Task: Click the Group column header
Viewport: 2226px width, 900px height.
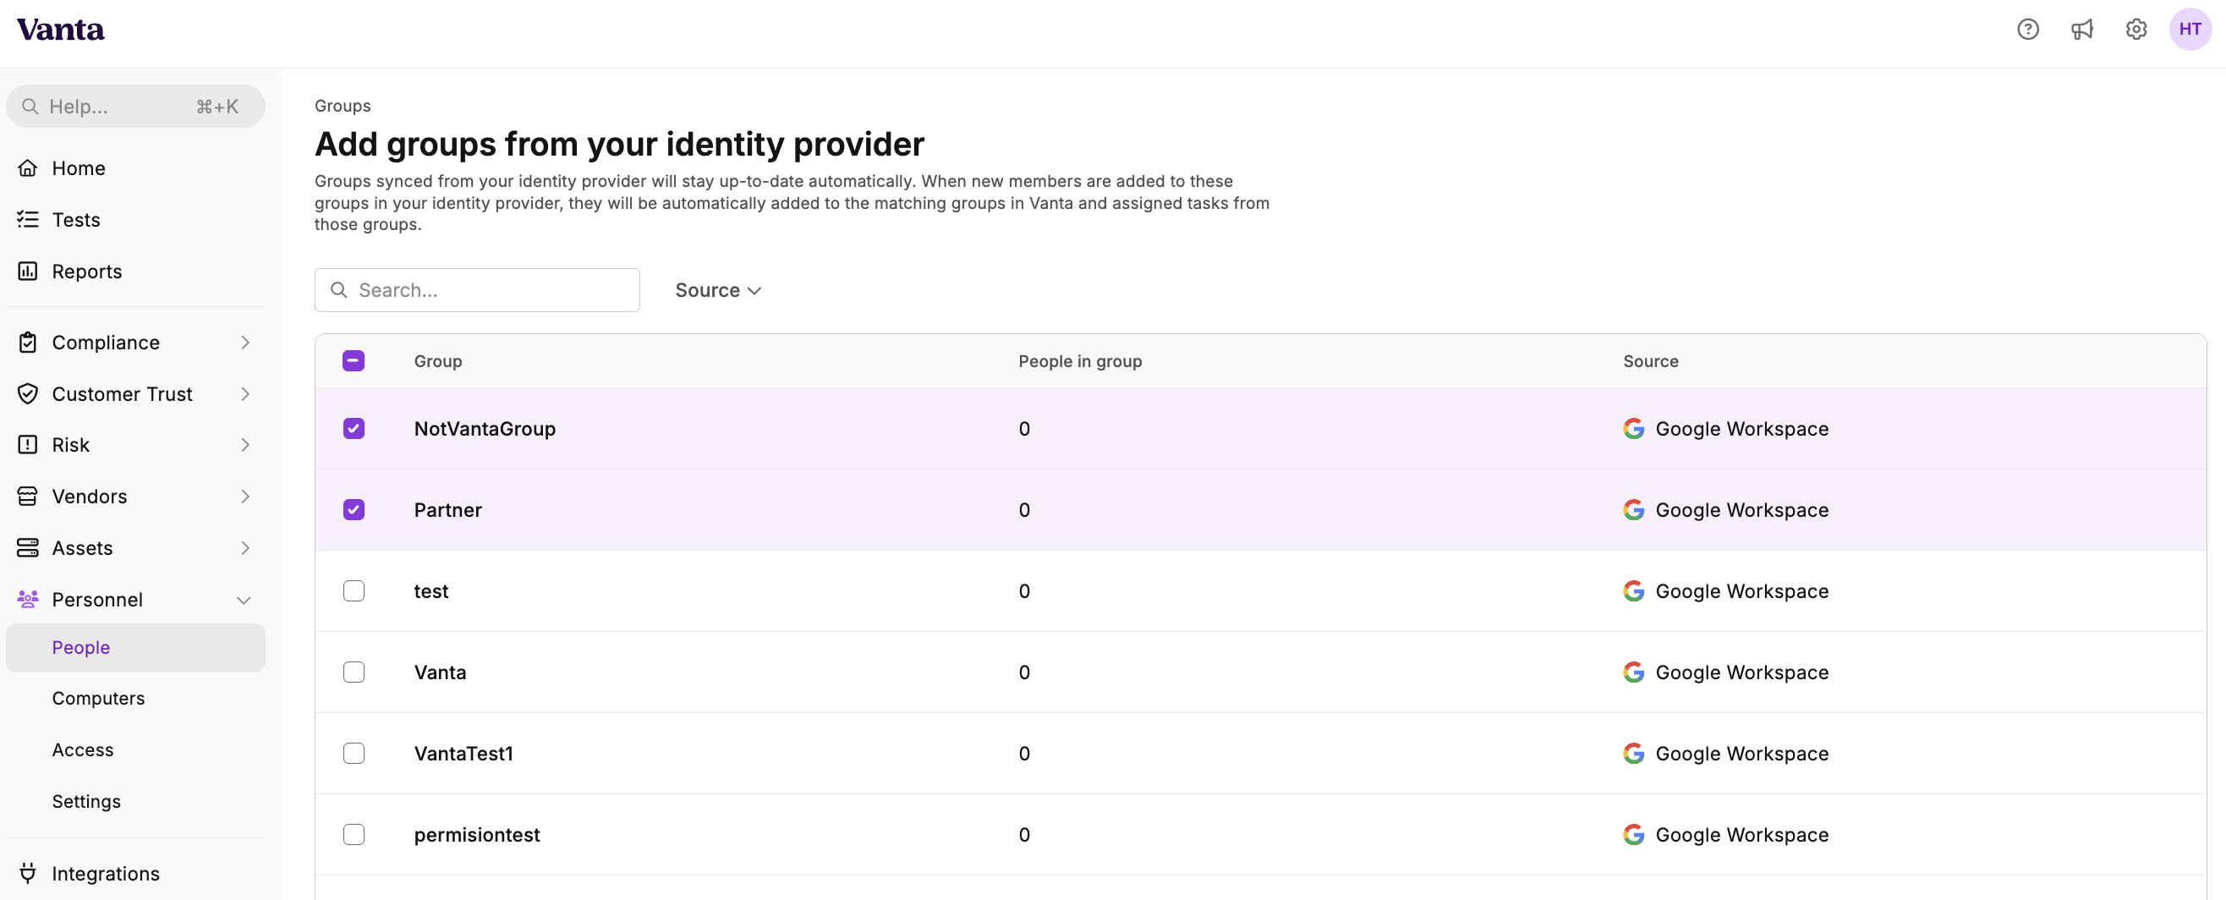Action: pyautogui.click(x=438, y=361)
